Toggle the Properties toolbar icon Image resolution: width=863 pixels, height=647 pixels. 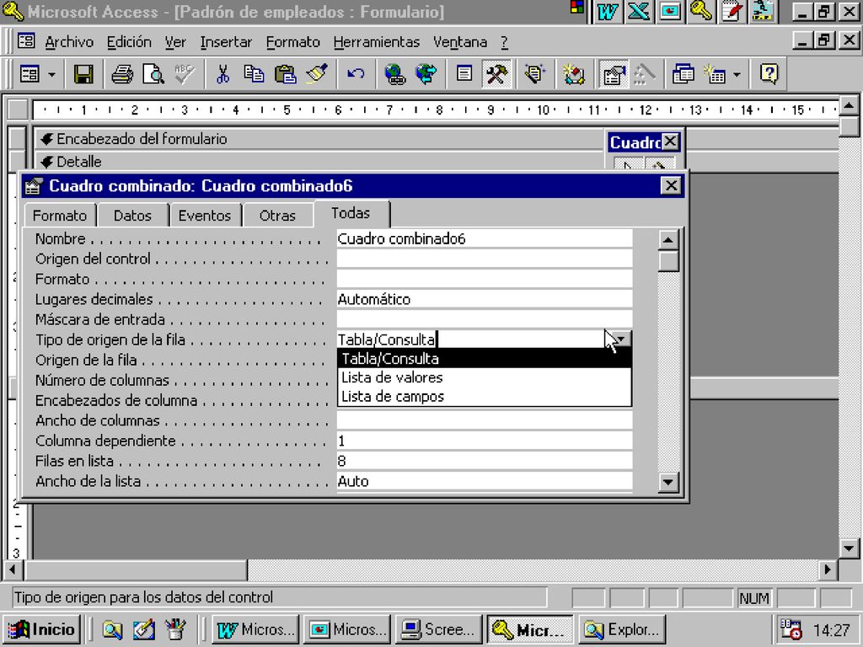tap(613, 74)
